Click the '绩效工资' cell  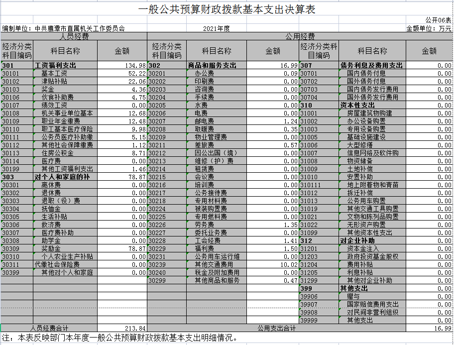[x=65, y=105]
